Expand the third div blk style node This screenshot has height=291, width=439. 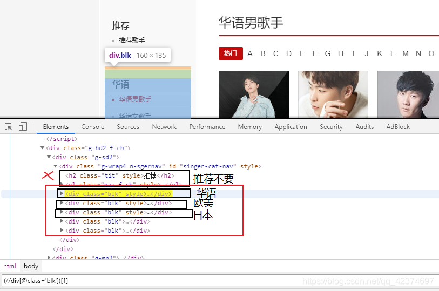click(x=62, y=212)
